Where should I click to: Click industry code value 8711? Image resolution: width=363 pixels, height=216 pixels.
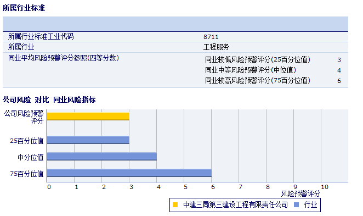pos(211,37)
